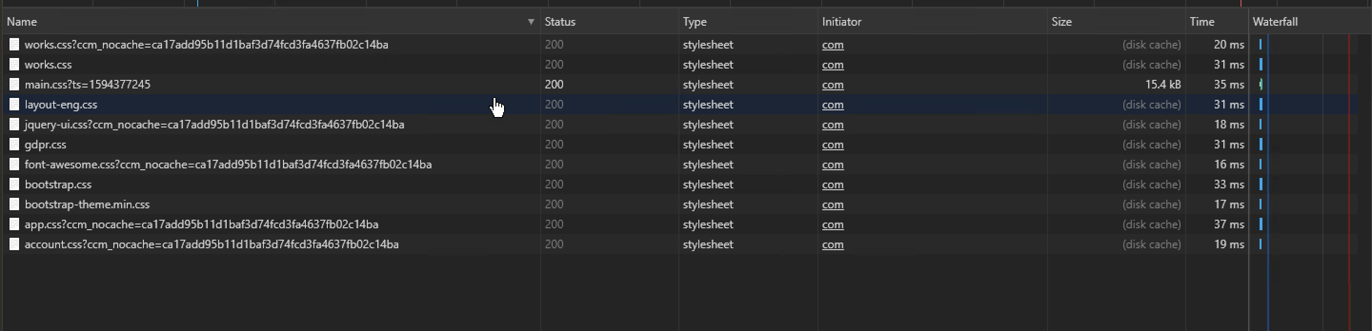
Task: Click file icon of works.css?ccm_nocache row
Action: pos(14,45)
